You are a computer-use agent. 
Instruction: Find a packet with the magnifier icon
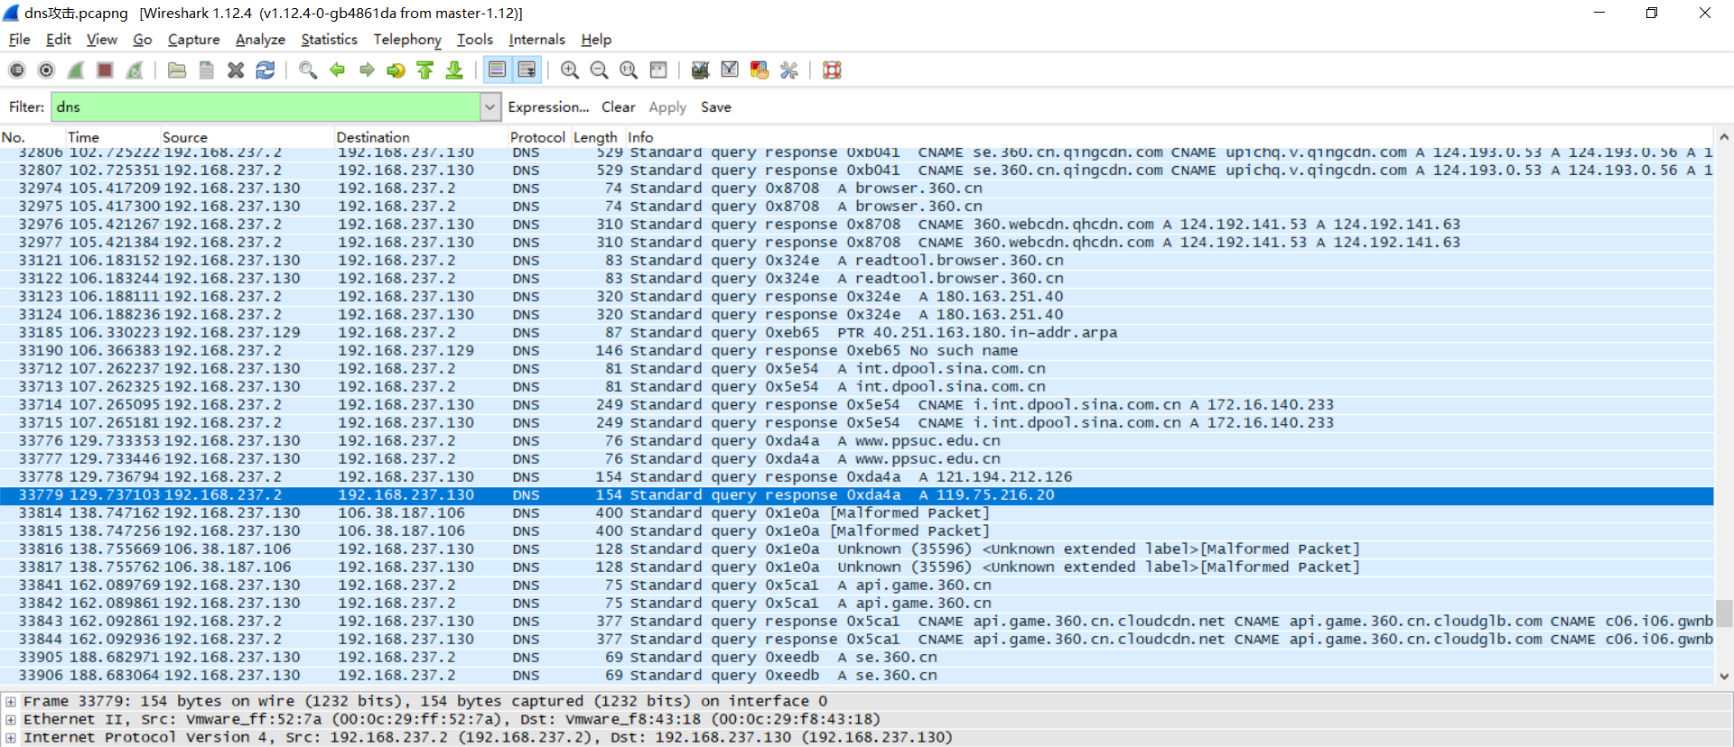point(308,70)
